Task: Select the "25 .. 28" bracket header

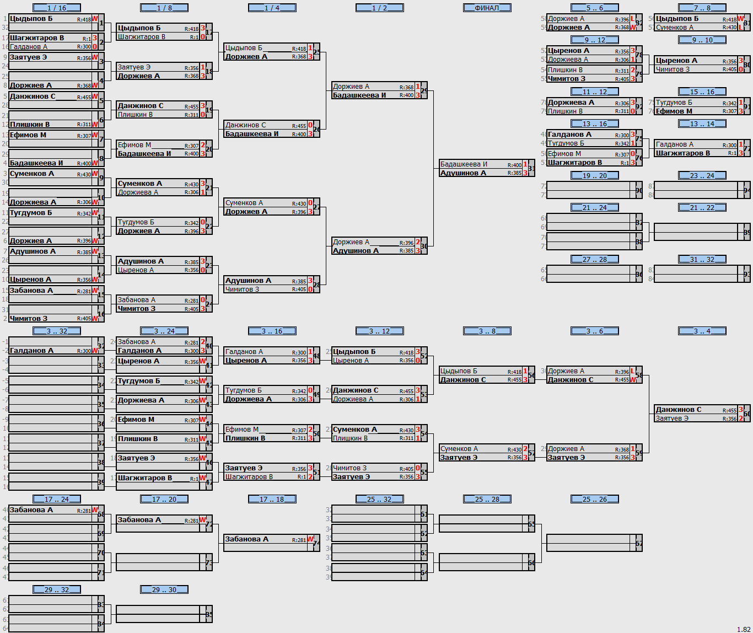Action: click(x=487, y=499)
